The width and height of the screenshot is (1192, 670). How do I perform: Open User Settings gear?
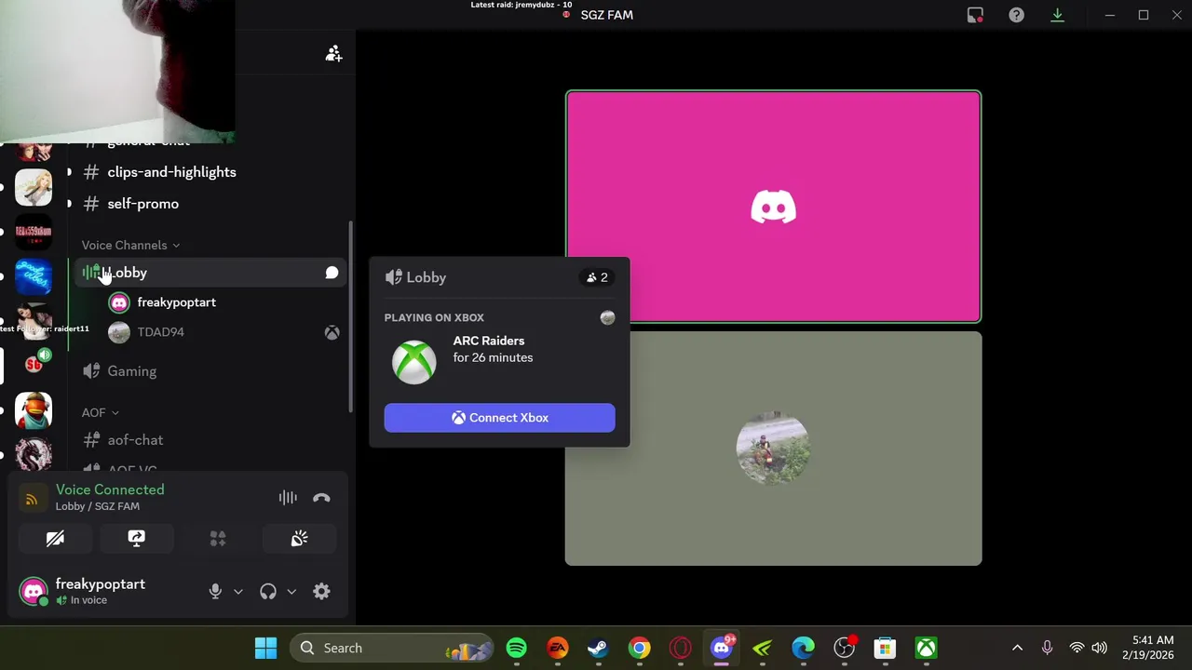(321, 592)
